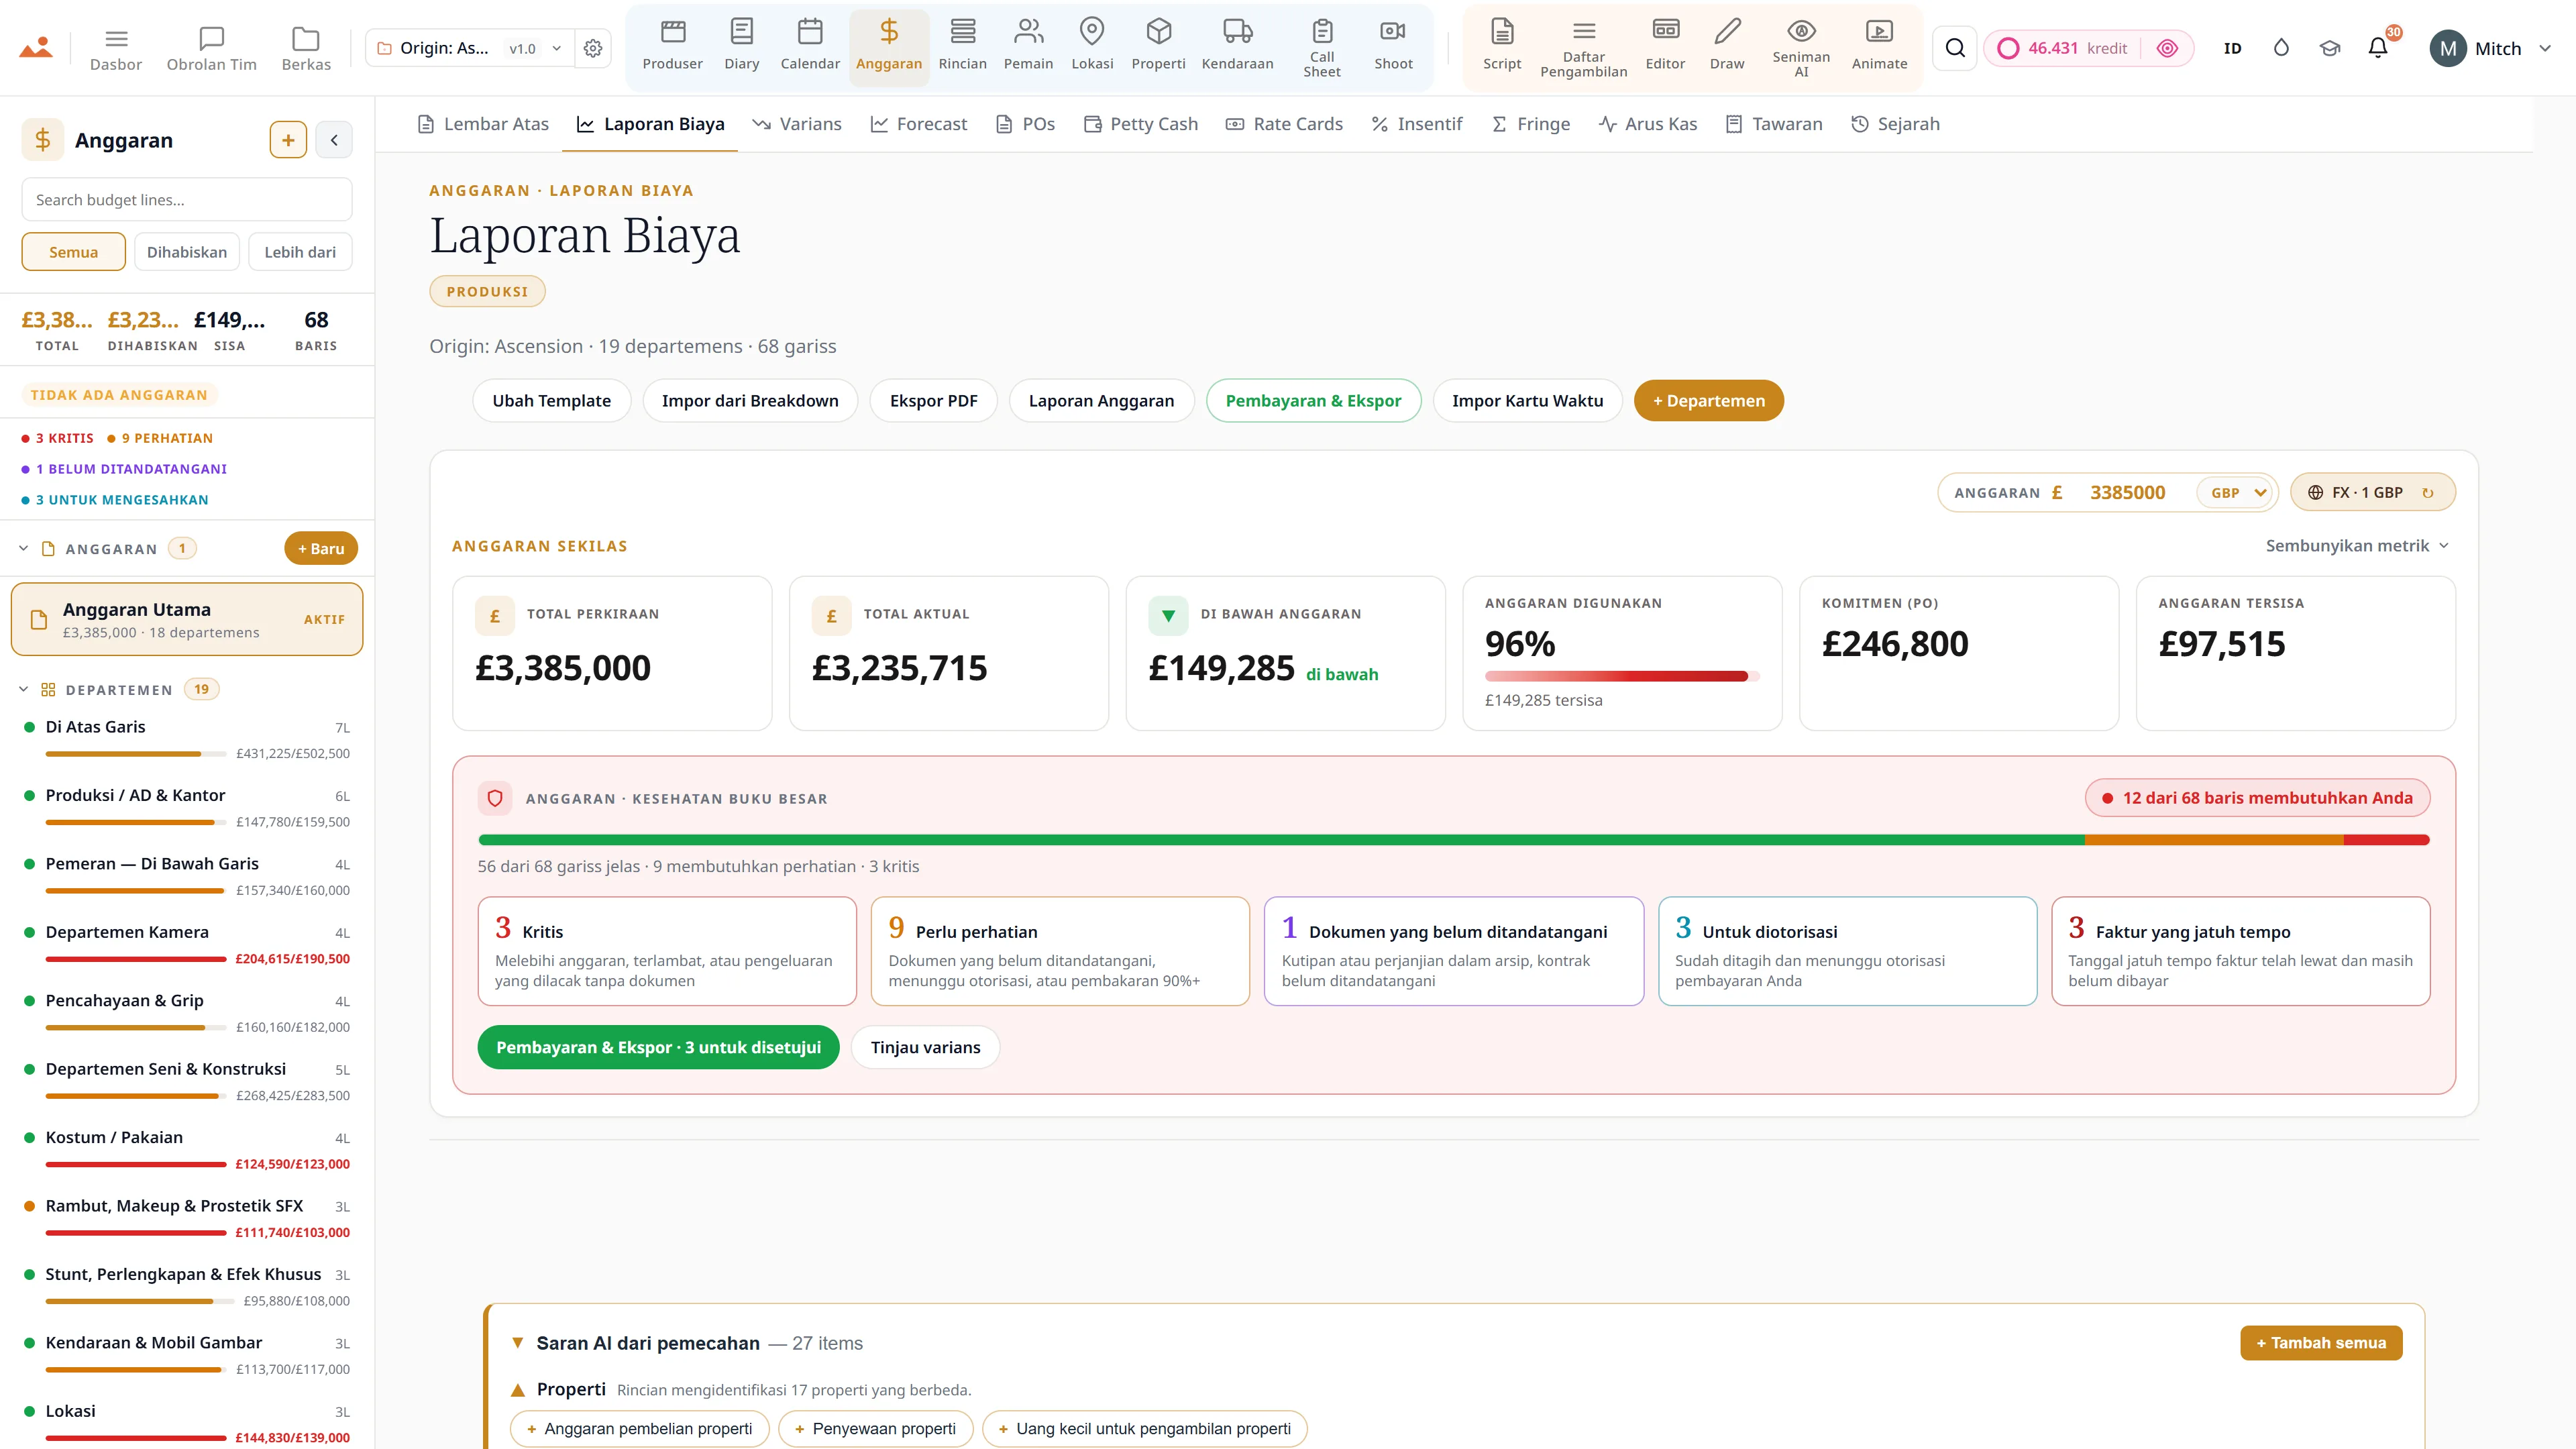Toggle the credits eye visibility icon
2576x1449 pixels.
coord(2167,48)
